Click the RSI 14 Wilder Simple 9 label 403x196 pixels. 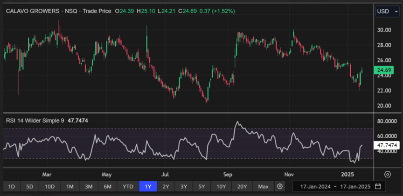pyautogui.click(x=35, y=121)
